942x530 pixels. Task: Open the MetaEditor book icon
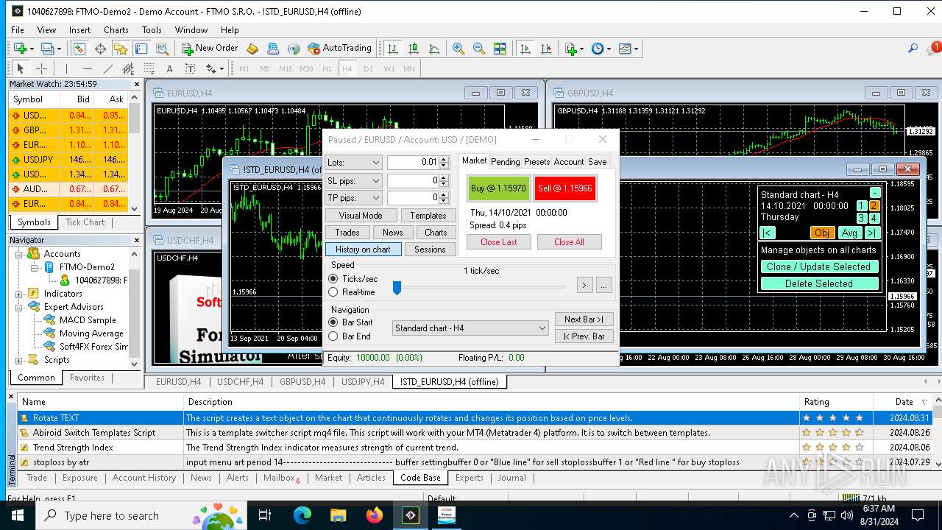[252, 49]
